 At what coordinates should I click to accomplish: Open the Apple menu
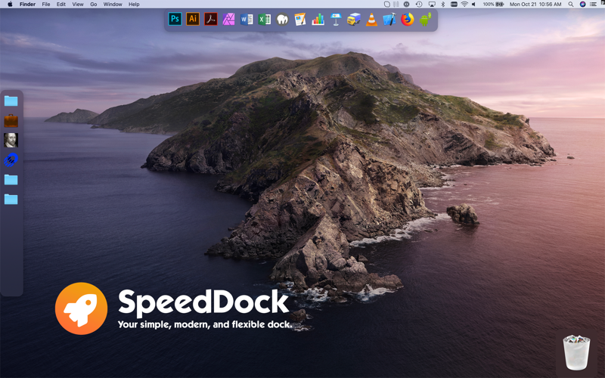pyautogui.click(x=10, y=5)
